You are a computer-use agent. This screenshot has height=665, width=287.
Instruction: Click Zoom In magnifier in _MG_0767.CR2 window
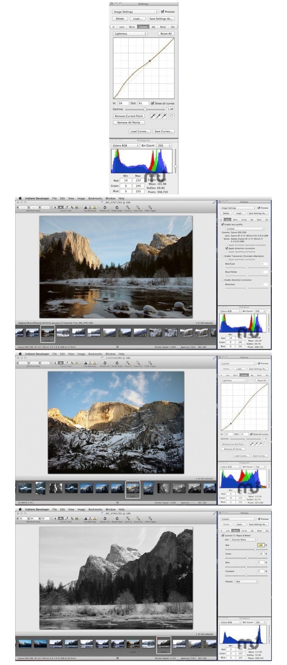click(x=128, y=207)
